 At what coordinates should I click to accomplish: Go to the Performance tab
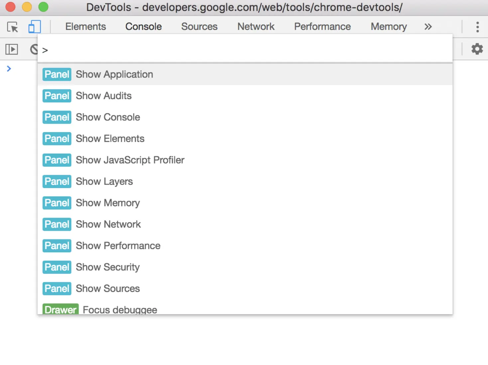tap(322, 27)
